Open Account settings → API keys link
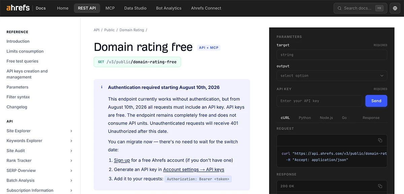The width and height of the screenshot is (404, 194). (194, 169)
